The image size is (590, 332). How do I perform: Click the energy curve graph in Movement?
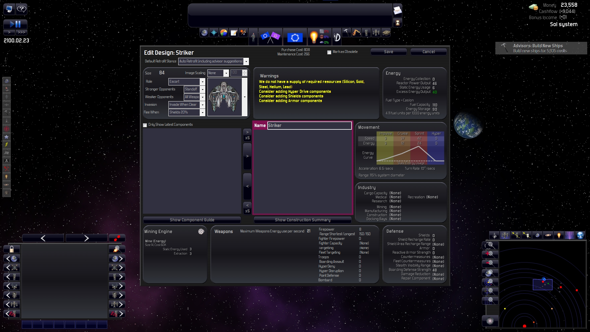pyautogui.click(x=410, y=156)
